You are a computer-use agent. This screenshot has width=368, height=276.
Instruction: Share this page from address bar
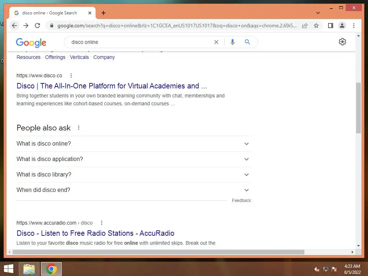[305, 26]
